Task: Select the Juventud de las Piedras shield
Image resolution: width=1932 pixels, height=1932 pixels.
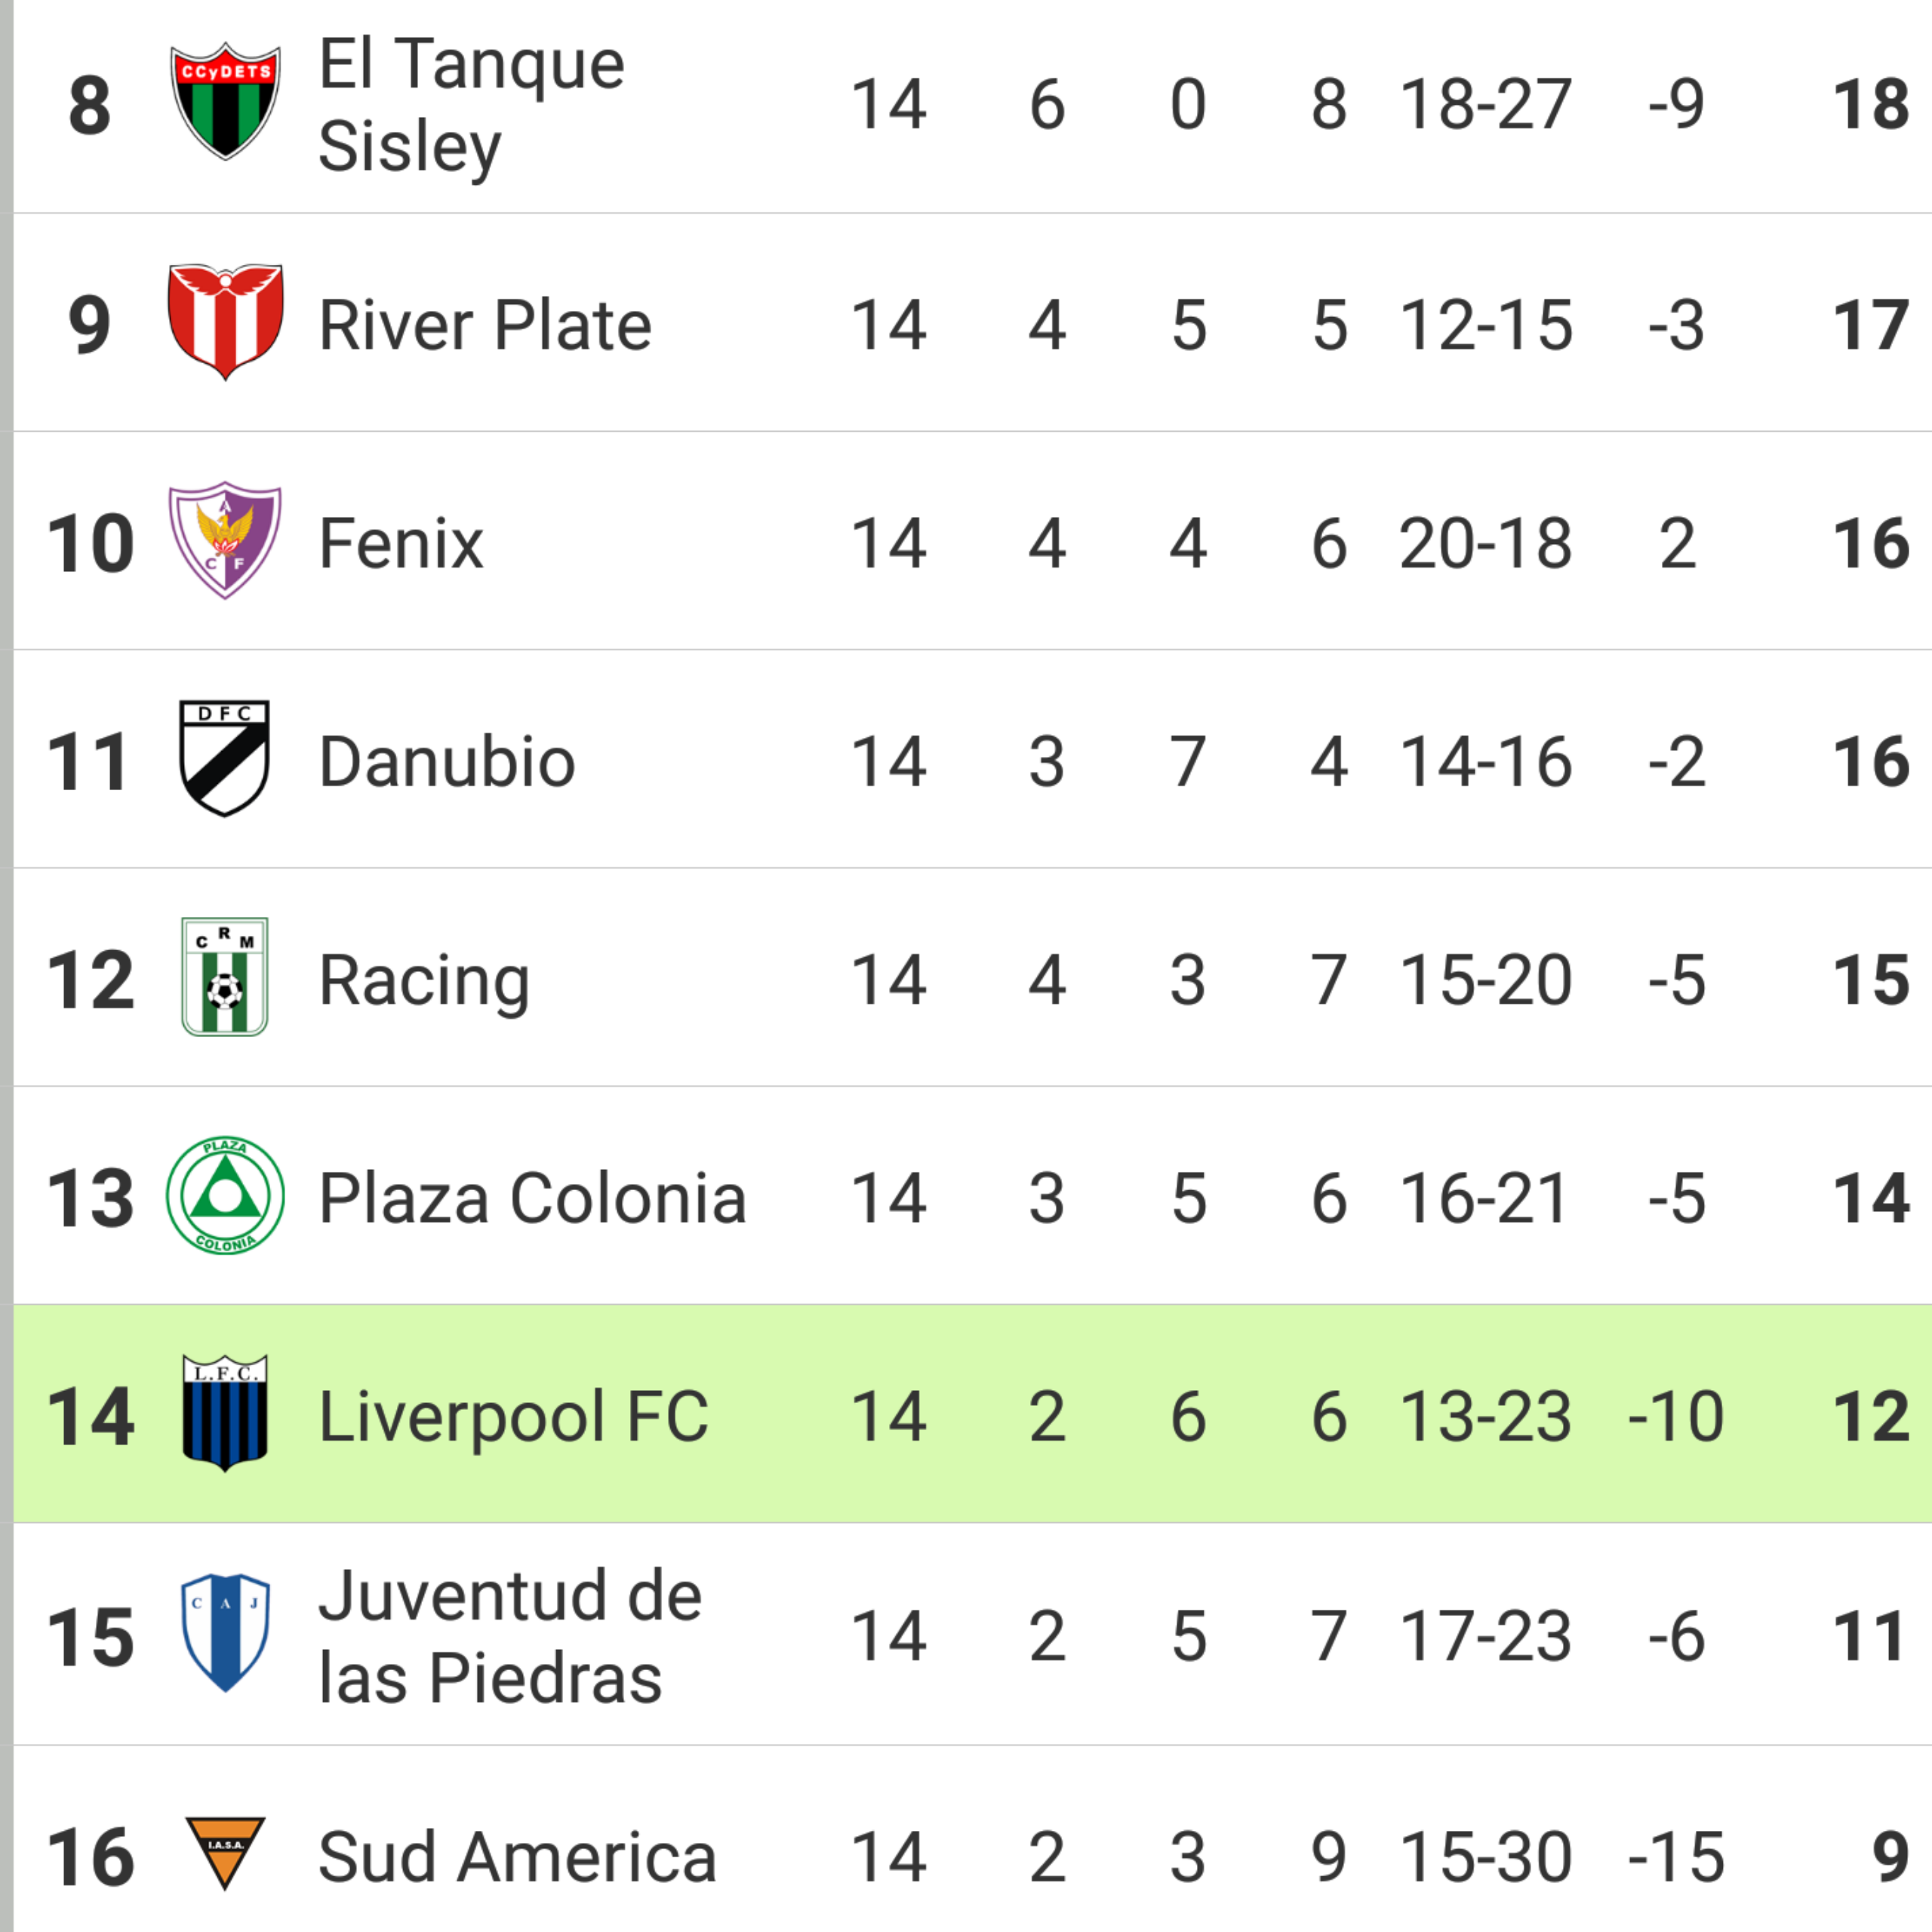Action: click(x=225, y=1633)
